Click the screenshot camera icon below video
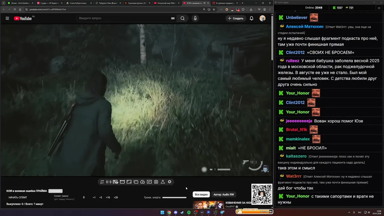 tap(156, 182)
